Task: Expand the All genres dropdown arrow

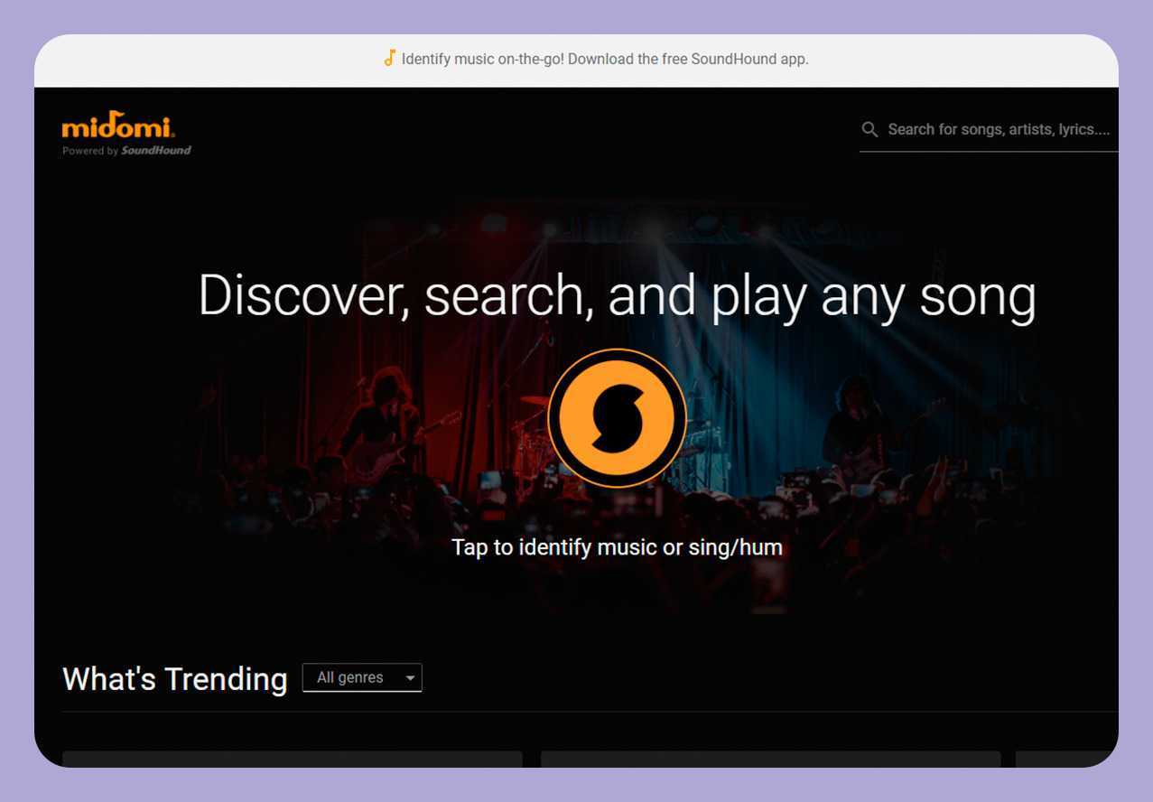Action: click(x=411, y=678)
